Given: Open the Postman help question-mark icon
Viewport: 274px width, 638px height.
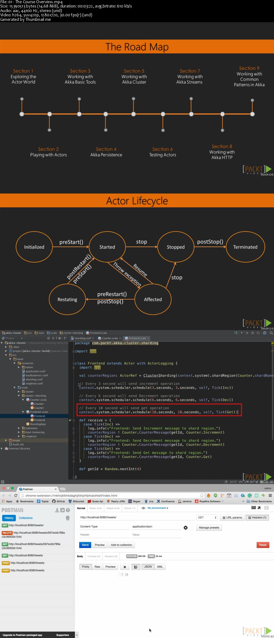Looking at the screenshot, I should 68,510.
